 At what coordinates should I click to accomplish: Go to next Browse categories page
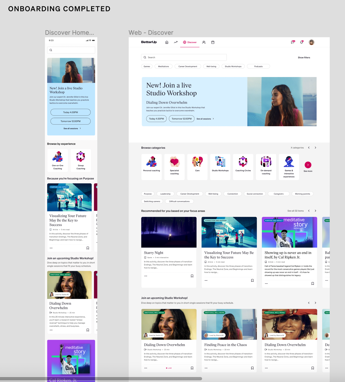point(315,148)
